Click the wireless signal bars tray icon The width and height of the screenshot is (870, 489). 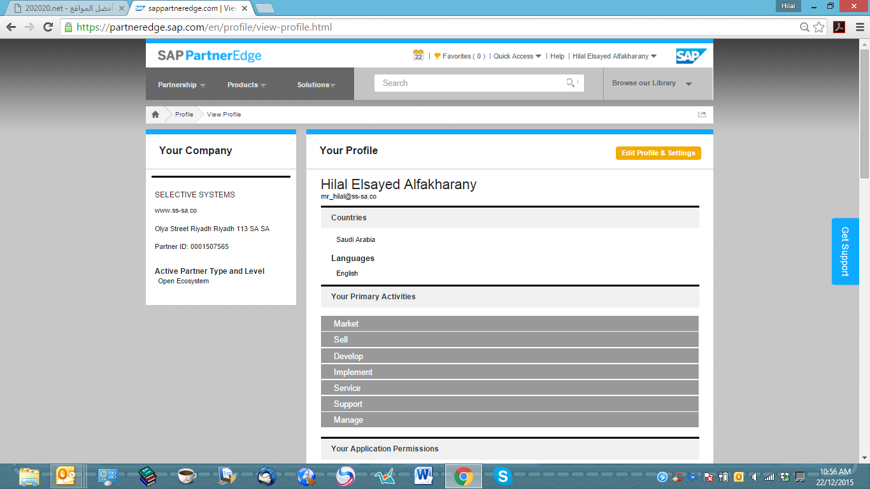(769, 477)
